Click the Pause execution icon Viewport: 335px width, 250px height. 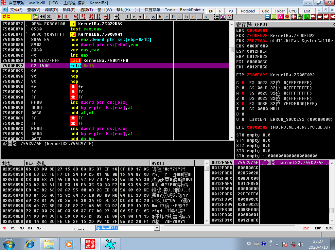66,17
